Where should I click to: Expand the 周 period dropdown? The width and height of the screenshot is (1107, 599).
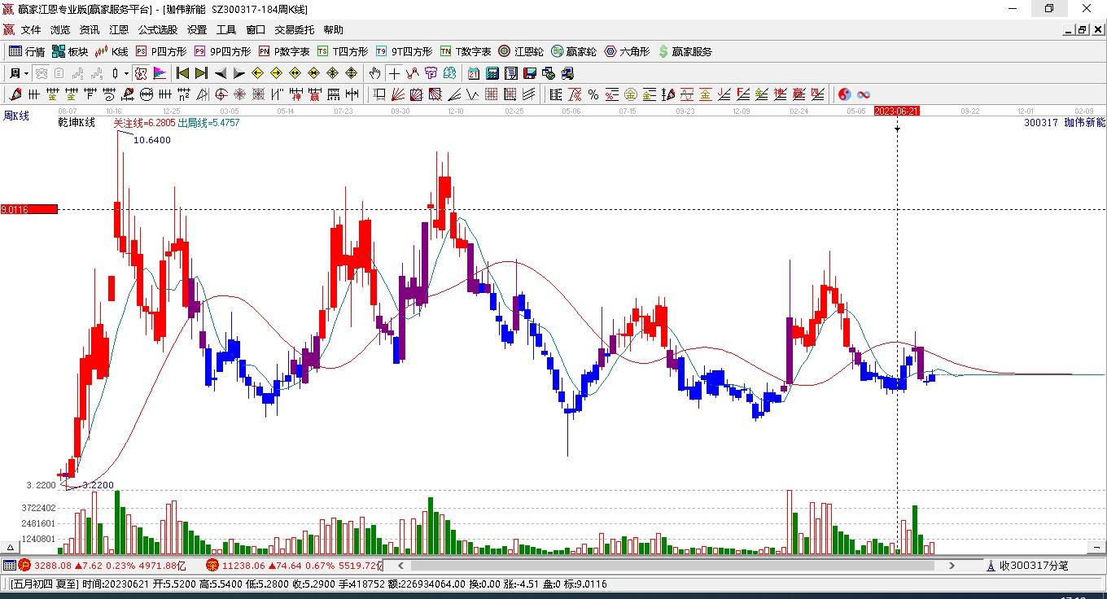pos(26,73)
